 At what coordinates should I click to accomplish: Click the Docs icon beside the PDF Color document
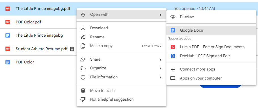[x=8, y=62]
